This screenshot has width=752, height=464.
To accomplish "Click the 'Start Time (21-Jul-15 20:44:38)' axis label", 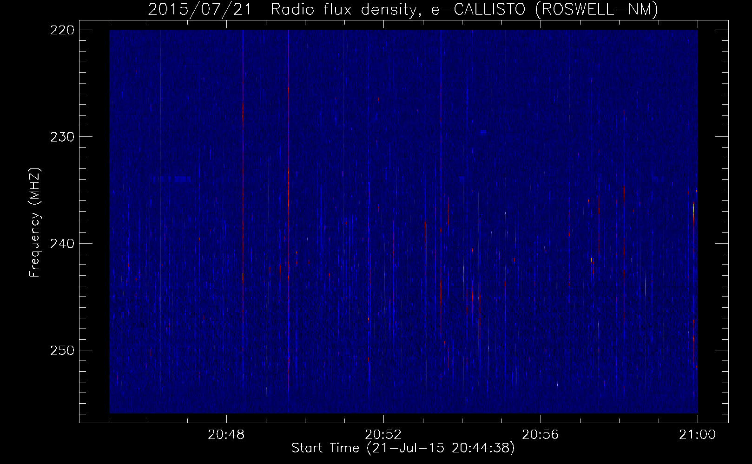I will 403,448.
